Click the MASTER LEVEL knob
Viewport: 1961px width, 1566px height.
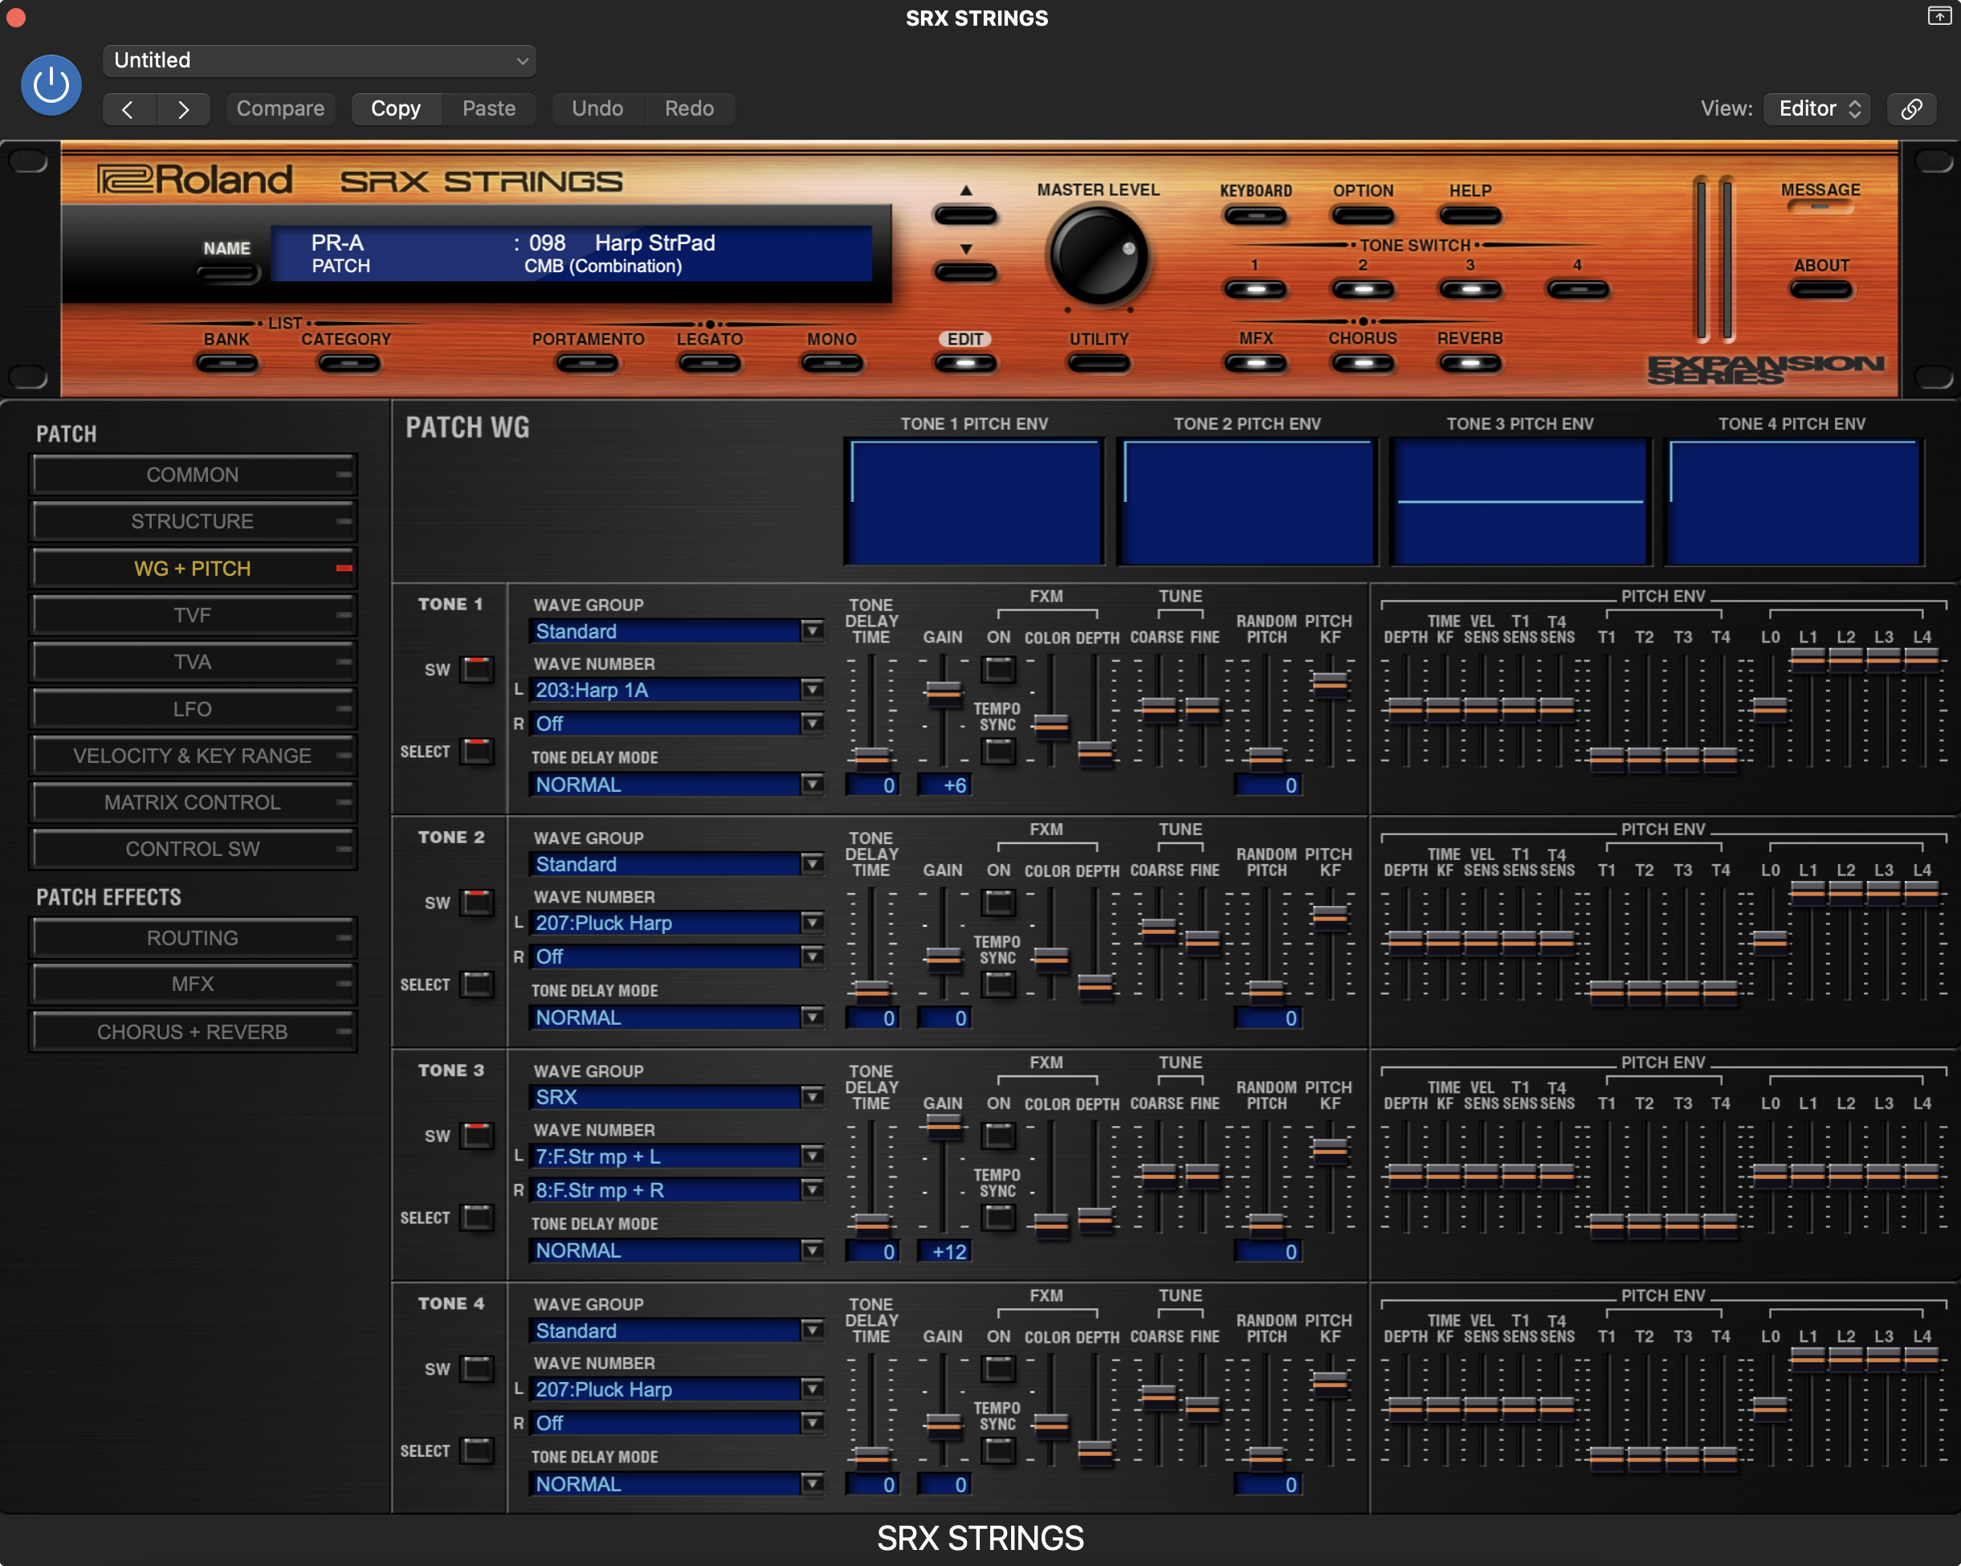(1098, 255)
